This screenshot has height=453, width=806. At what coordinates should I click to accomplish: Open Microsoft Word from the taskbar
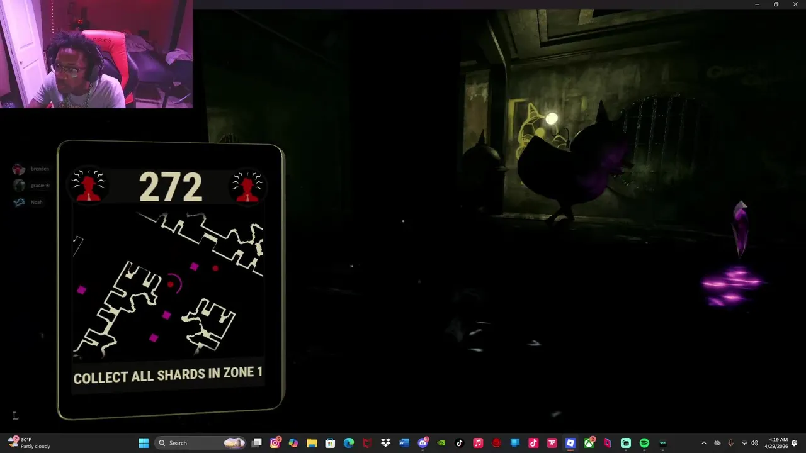point(404,443)
